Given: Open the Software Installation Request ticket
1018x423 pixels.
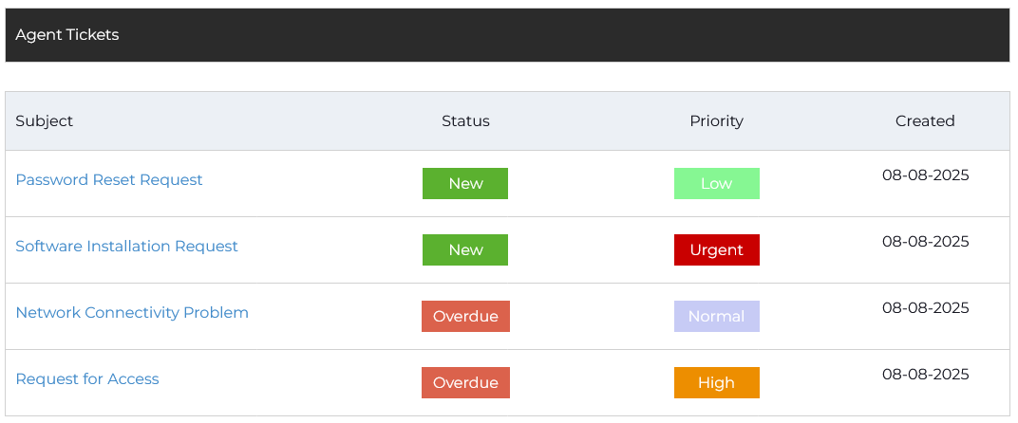Looking at the screenshot, I should point(126,247).
